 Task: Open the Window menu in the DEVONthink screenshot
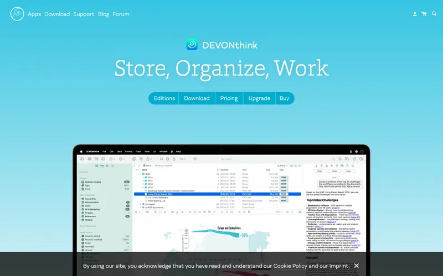click(x=163, y=151)
